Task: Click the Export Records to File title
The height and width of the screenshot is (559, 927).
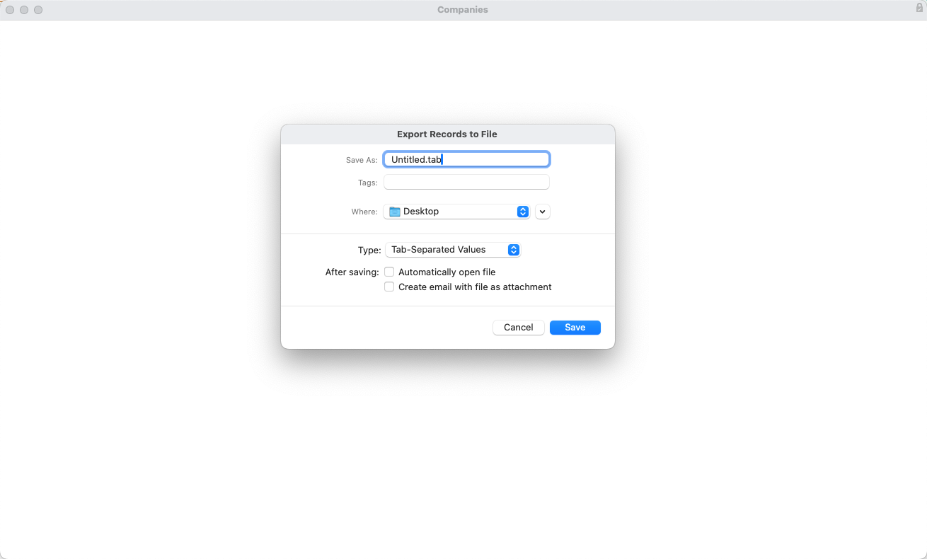Action: [x=447, y=134]
